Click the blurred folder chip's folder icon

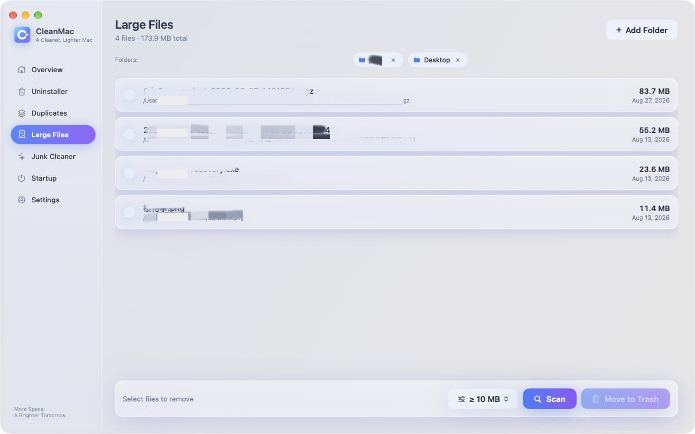(x=362, y=60)
